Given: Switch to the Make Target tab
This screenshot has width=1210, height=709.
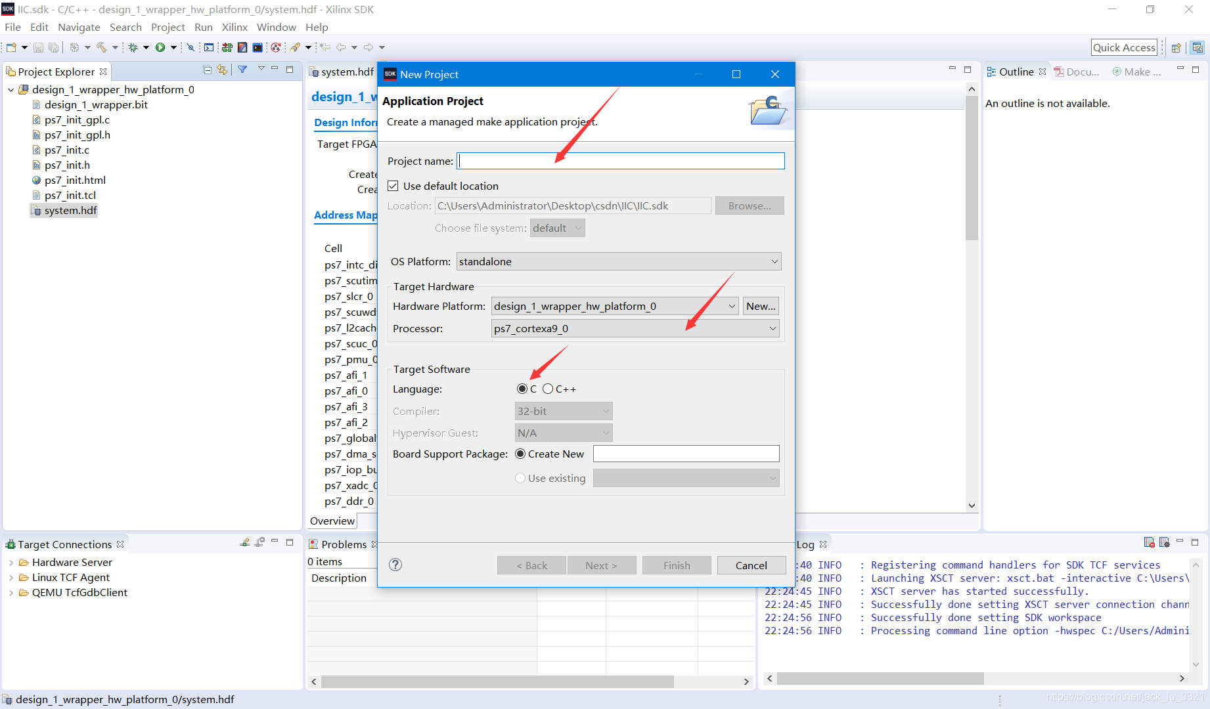Looking at the screenshot, I should [x=1136, y=72].
